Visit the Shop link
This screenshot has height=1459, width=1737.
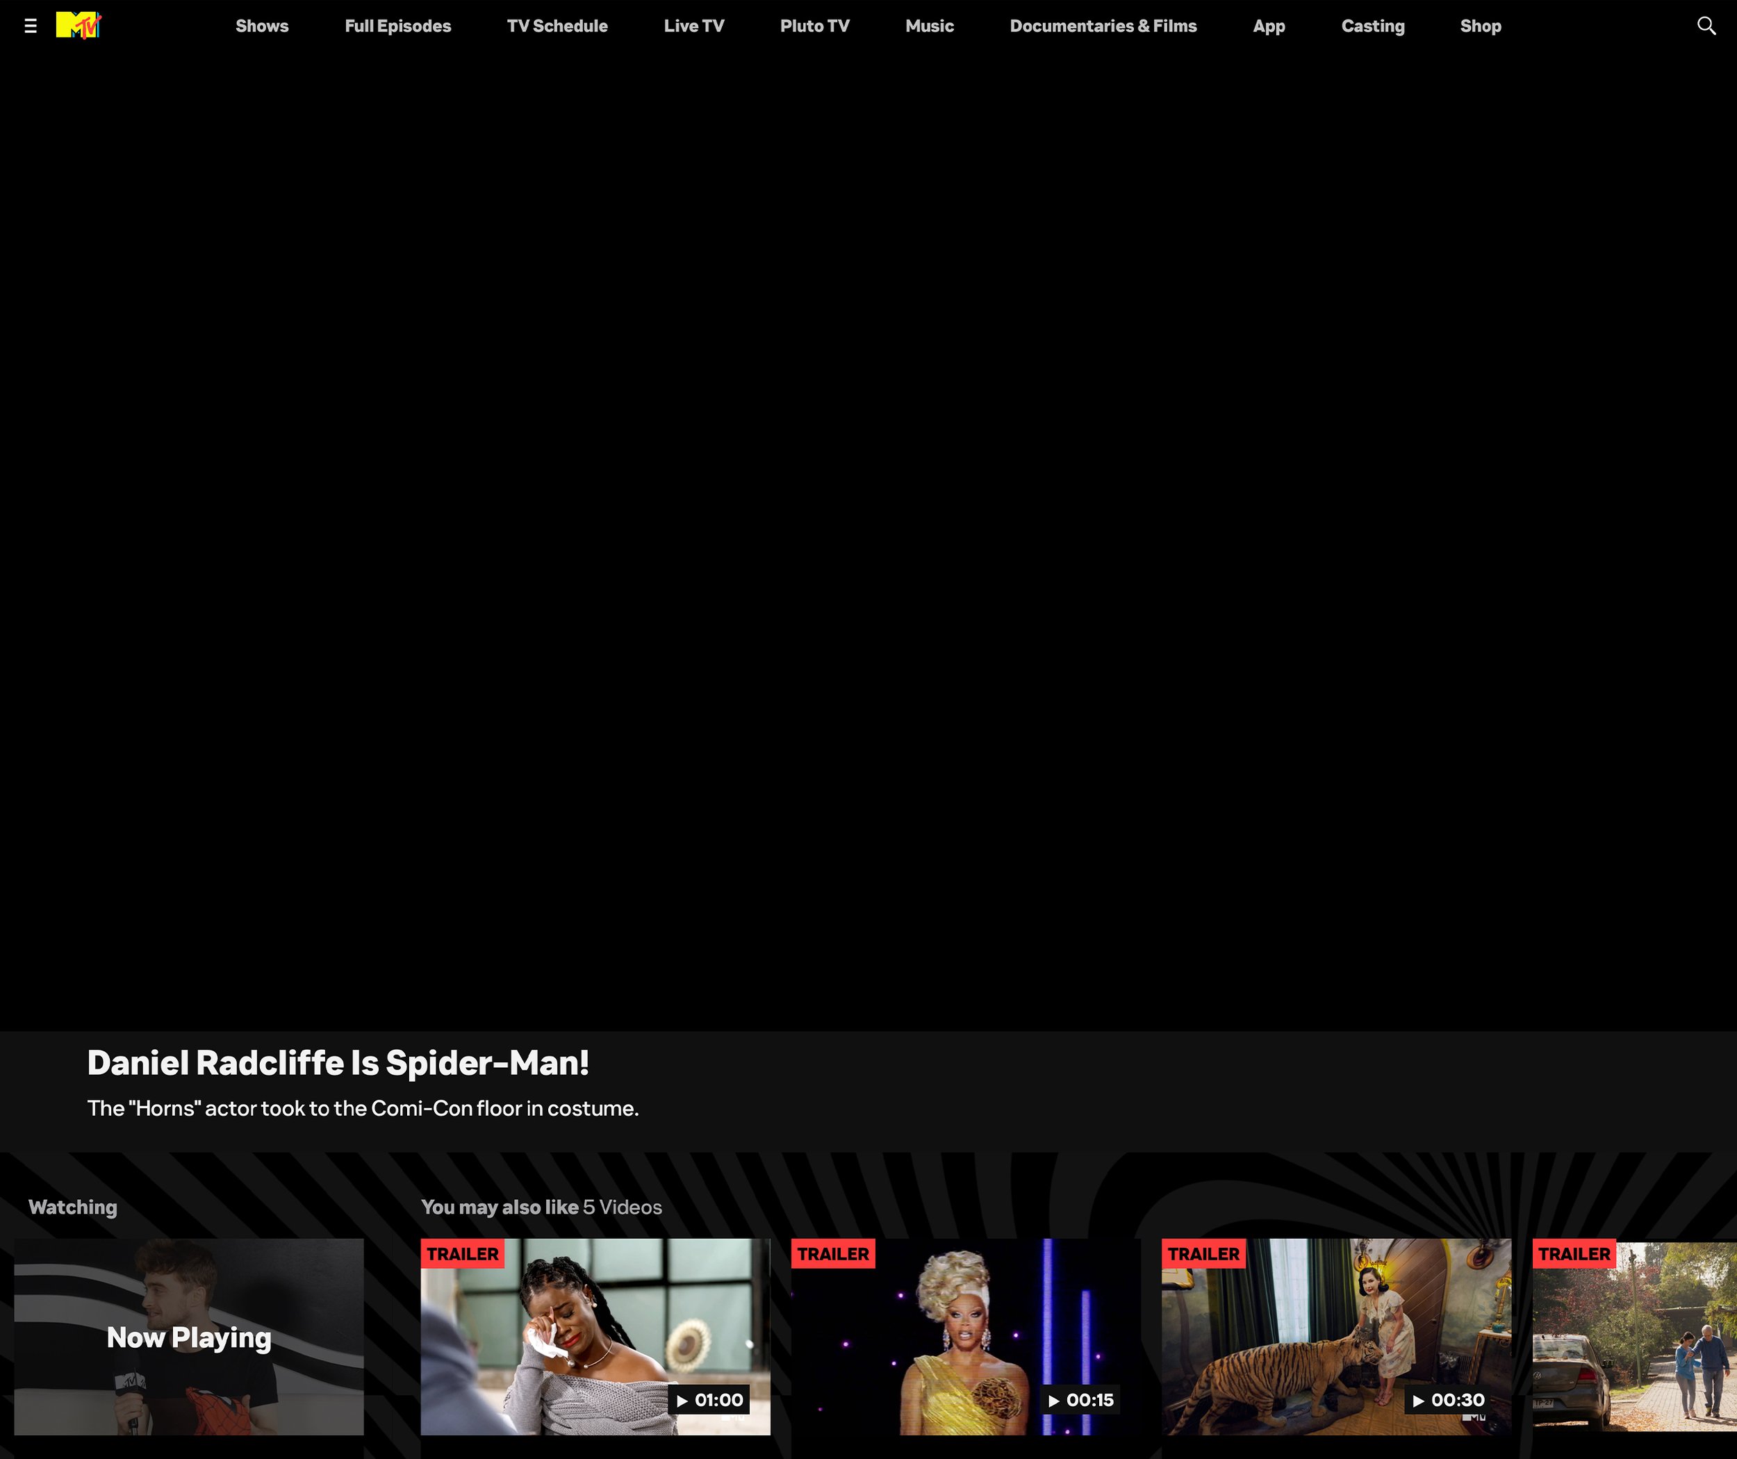(x=1481, y=26)
